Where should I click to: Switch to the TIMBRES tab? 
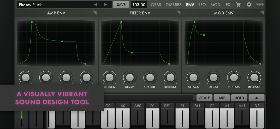pos(173,5)
